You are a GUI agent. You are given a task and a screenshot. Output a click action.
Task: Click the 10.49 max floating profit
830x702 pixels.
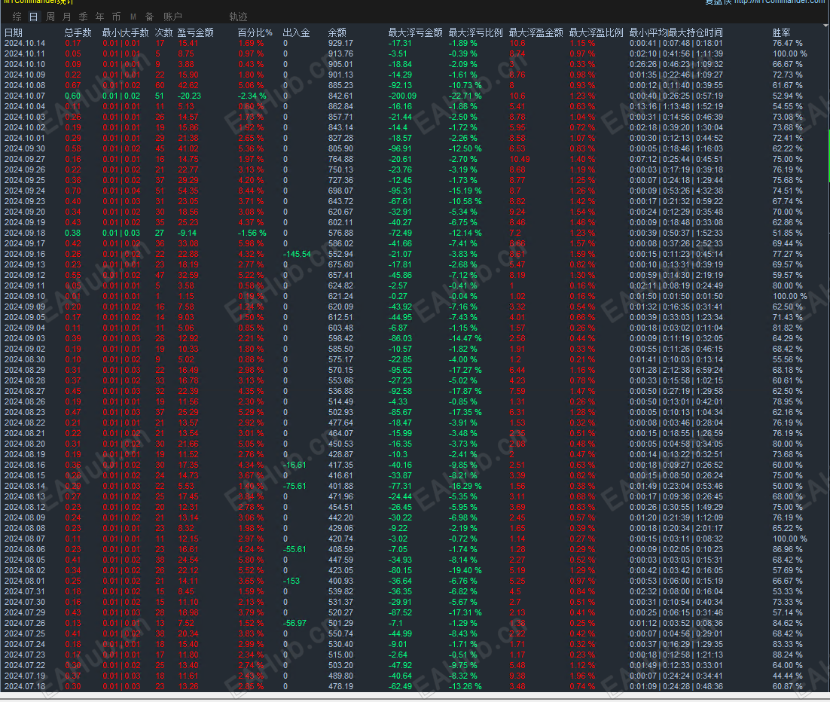pyautogui.click(x=520, y=160)
